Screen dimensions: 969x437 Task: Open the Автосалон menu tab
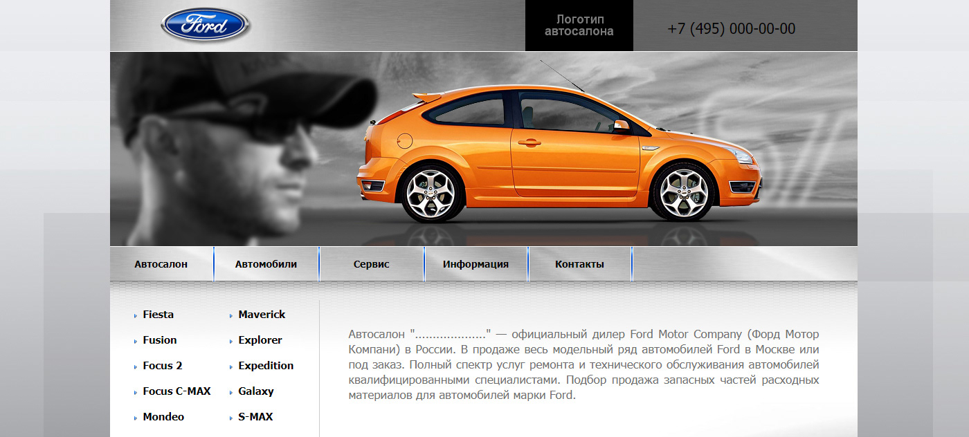161,264
